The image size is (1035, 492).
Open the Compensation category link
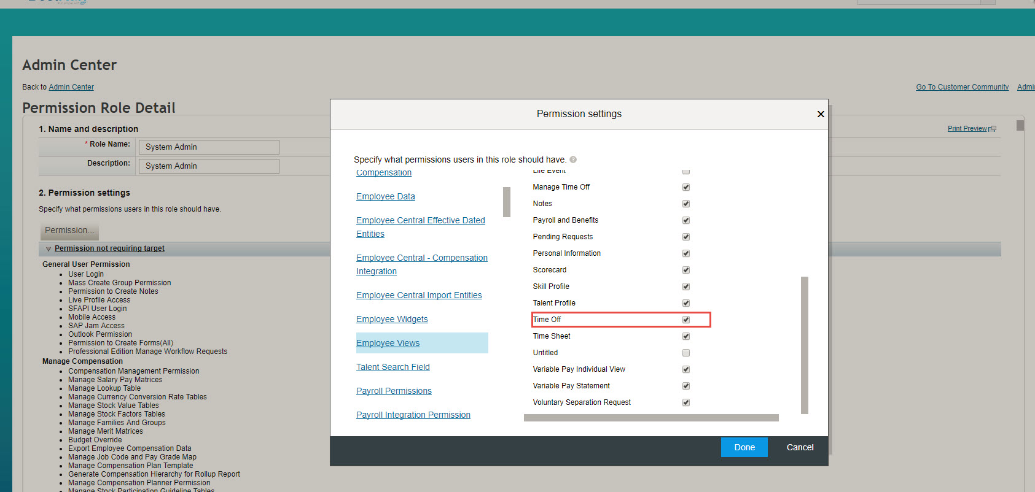384,172
